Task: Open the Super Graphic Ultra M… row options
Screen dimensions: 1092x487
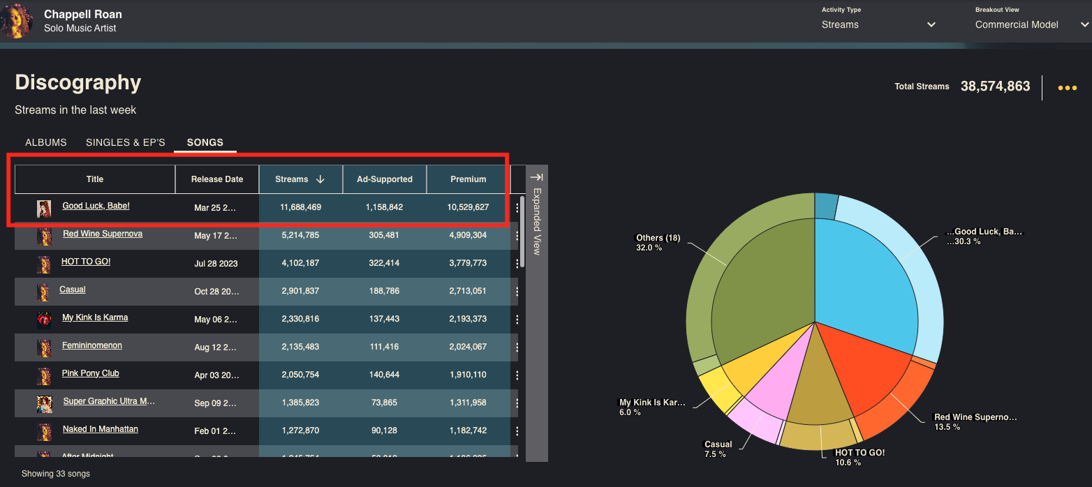Action: click(x=517, y=403)
